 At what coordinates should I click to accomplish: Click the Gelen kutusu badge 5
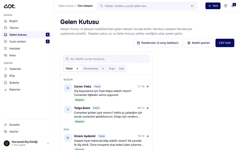tap(48, 34)
